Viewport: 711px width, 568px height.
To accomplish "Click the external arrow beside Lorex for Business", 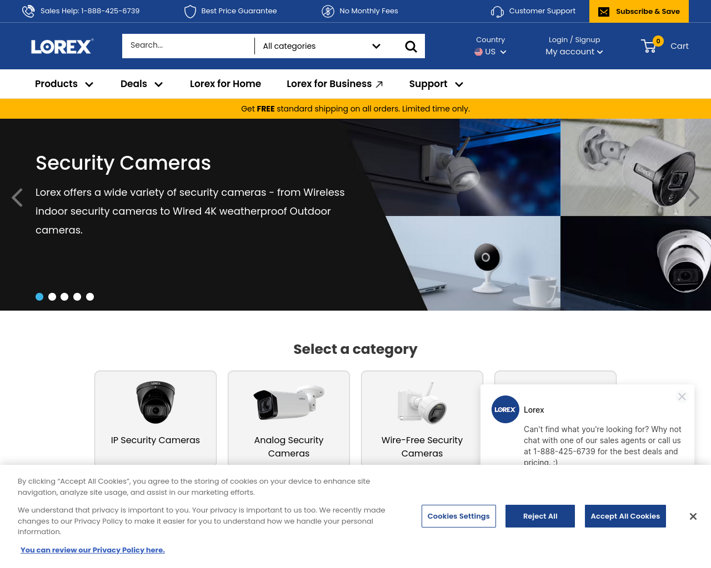I will pos(379,84).
